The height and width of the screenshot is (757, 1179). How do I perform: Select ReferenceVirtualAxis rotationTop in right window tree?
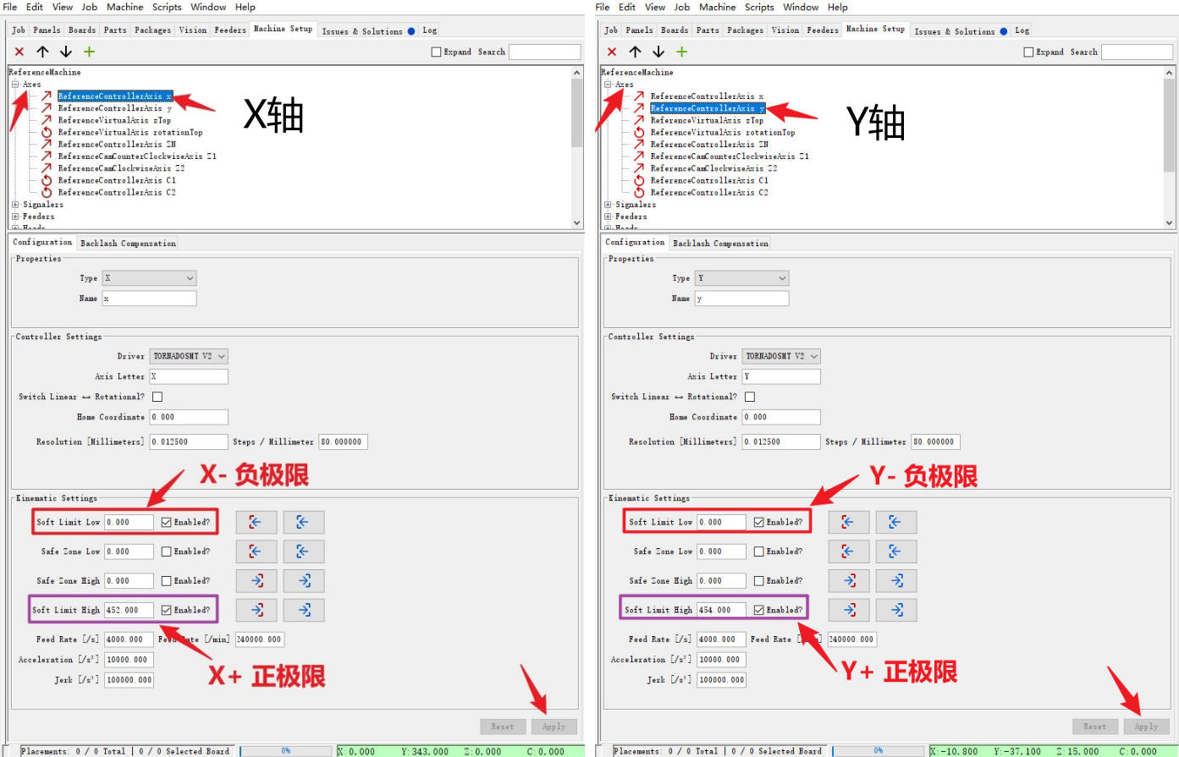coord(723,133)
